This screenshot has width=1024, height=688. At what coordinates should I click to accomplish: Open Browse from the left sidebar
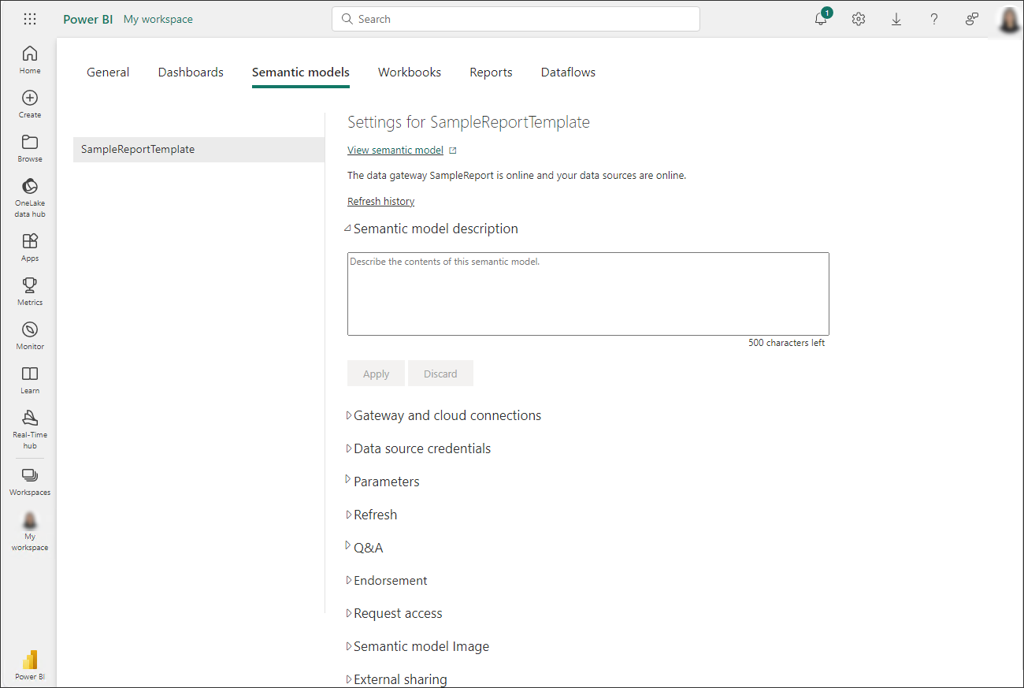(29, 145)
